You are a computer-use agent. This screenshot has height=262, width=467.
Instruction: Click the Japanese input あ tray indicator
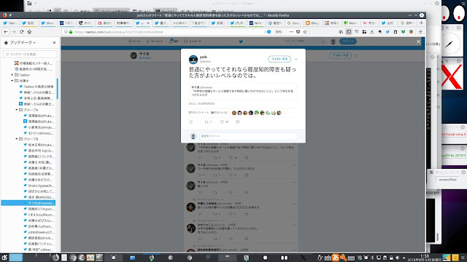click(x=336, y=258)
